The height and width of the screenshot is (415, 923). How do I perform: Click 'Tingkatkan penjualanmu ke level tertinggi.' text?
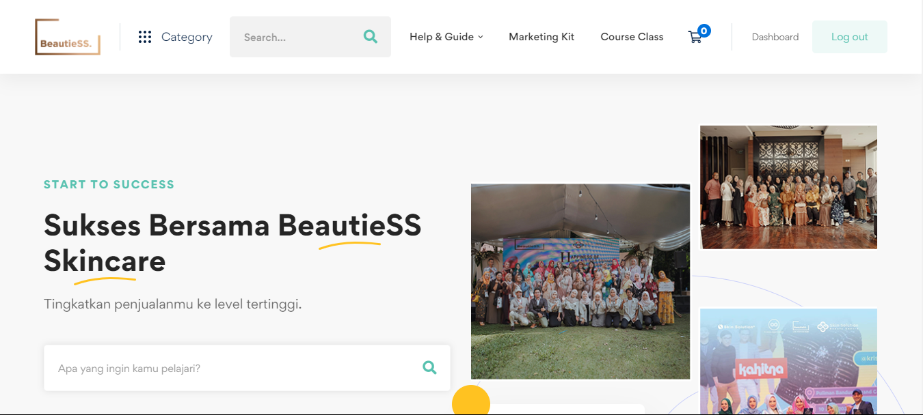173,304
